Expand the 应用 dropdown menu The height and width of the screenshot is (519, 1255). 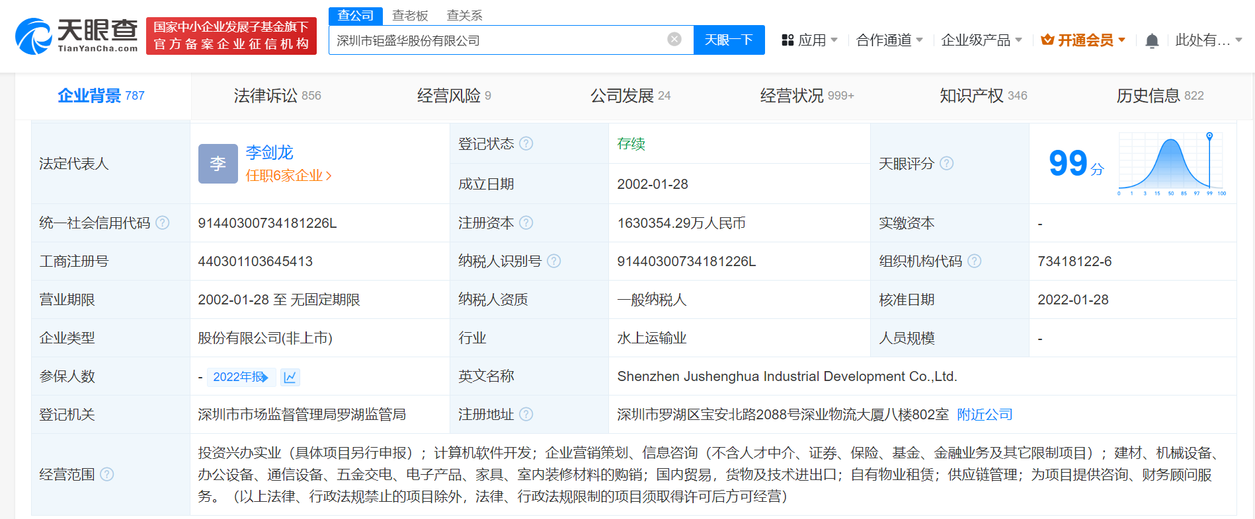pyautogui.click(x=810, y=40)
